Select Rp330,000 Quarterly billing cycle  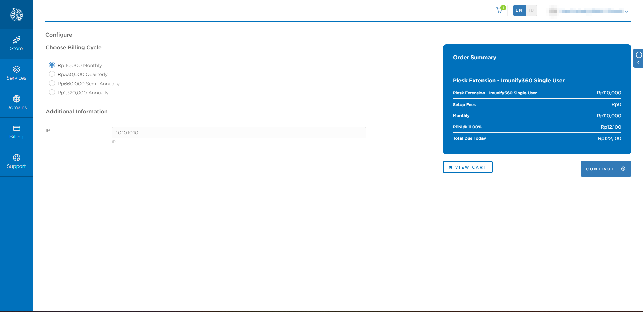[52, 74]
